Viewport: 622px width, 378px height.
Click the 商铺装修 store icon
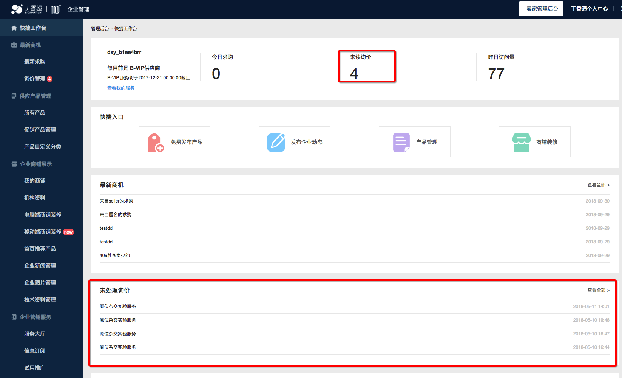(521, 143)
